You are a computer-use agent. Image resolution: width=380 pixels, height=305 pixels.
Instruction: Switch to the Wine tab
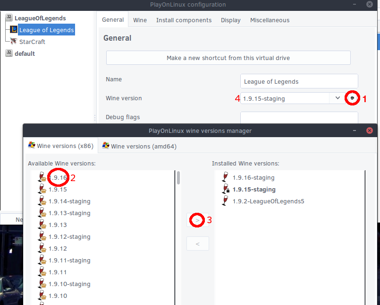tap(140, 20)
